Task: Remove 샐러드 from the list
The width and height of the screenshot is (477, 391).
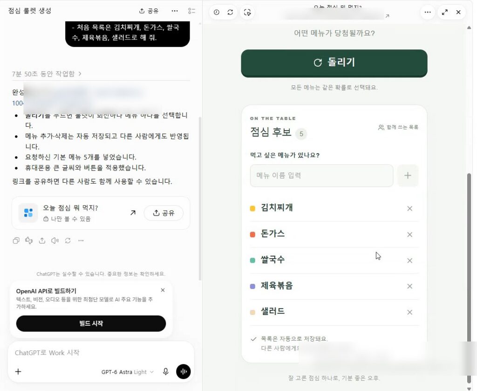Action: click(x=410, y=312)
